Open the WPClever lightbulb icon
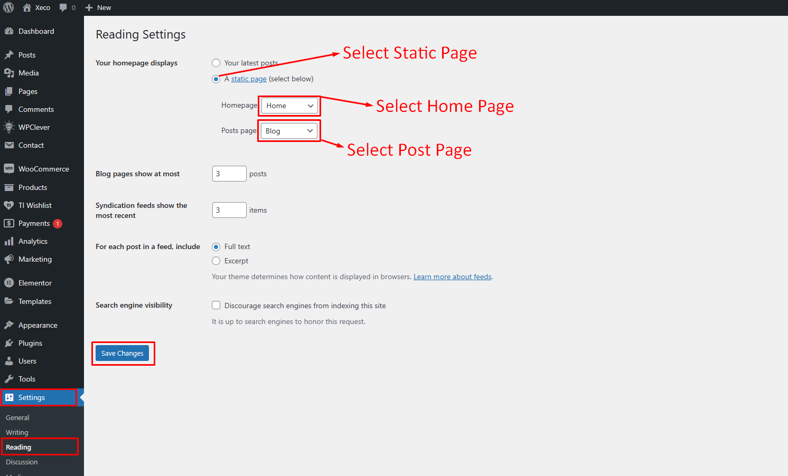This screenshot has height=476, width=788. (x=9, y=127)
